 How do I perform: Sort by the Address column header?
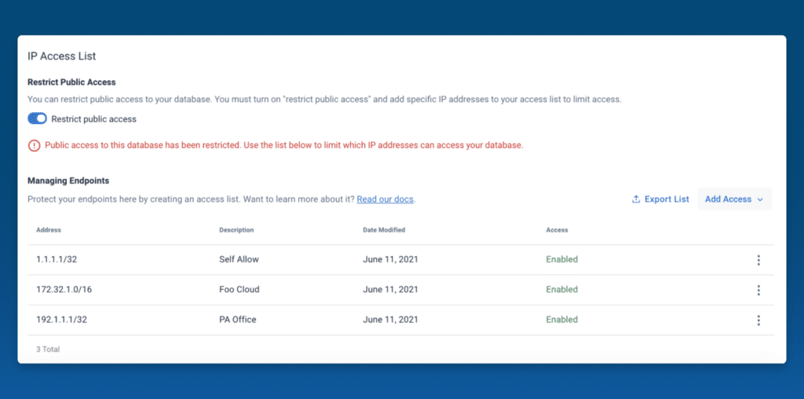click(x=49, y=230)
